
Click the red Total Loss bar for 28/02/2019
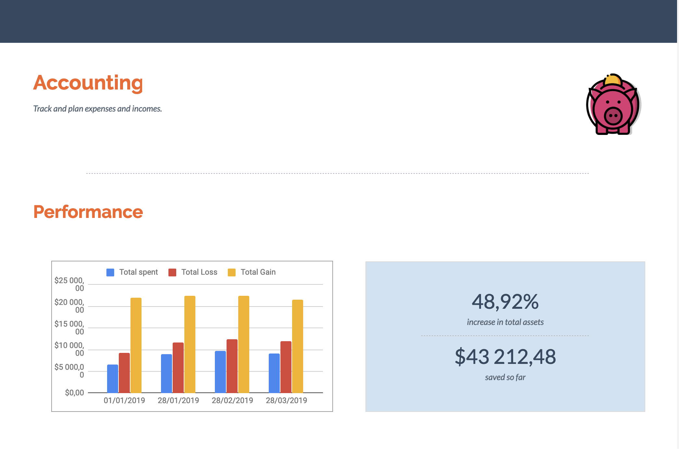click(x=232, y=366)
